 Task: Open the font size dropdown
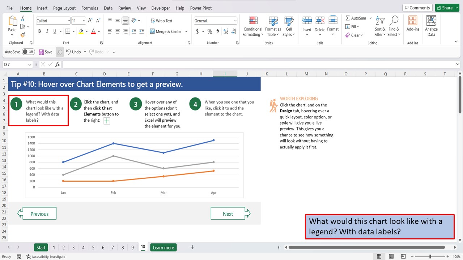84,21
